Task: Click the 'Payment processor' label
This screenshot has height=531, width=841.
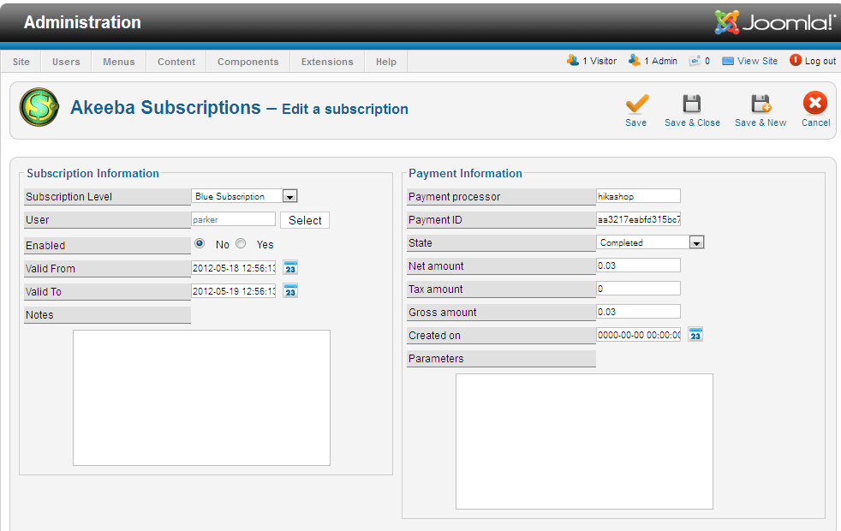Action: pyautogui.click(x=454, y=196)
